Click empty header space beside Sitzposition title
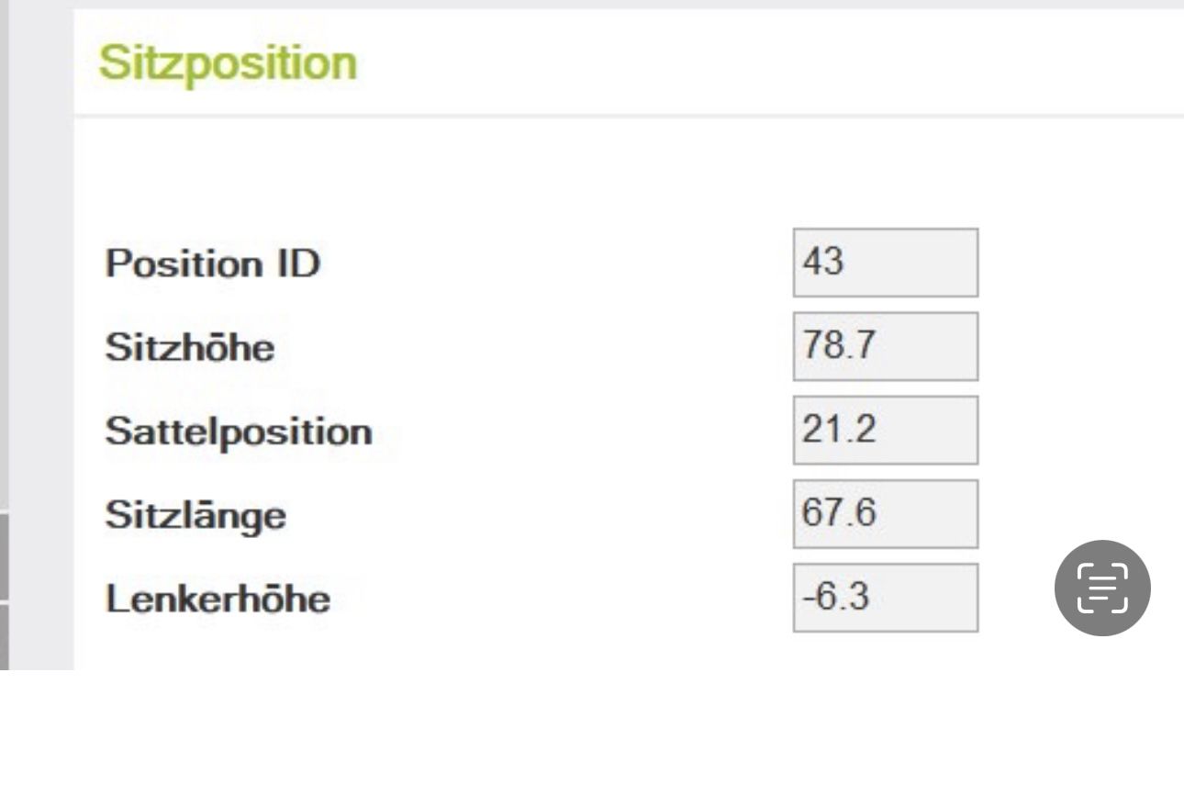The height and width of the screenshot is (796, 1184). [771, 62]
